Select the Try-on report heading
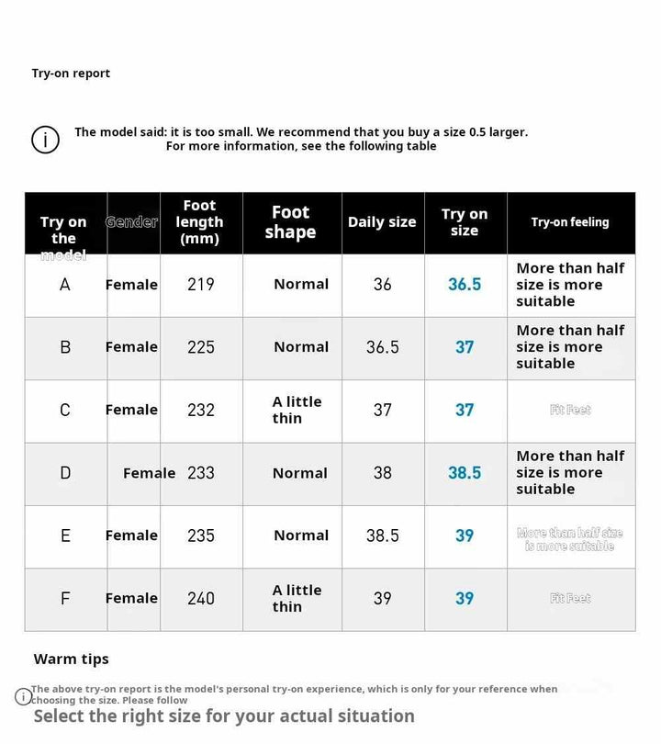Image resolution: width=661 pixels, height=744 pixels. tap(71, 73)
